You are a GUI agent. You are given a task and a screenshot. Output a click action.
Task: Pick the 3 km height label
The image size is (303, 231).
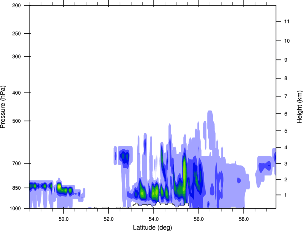(286, 164)
